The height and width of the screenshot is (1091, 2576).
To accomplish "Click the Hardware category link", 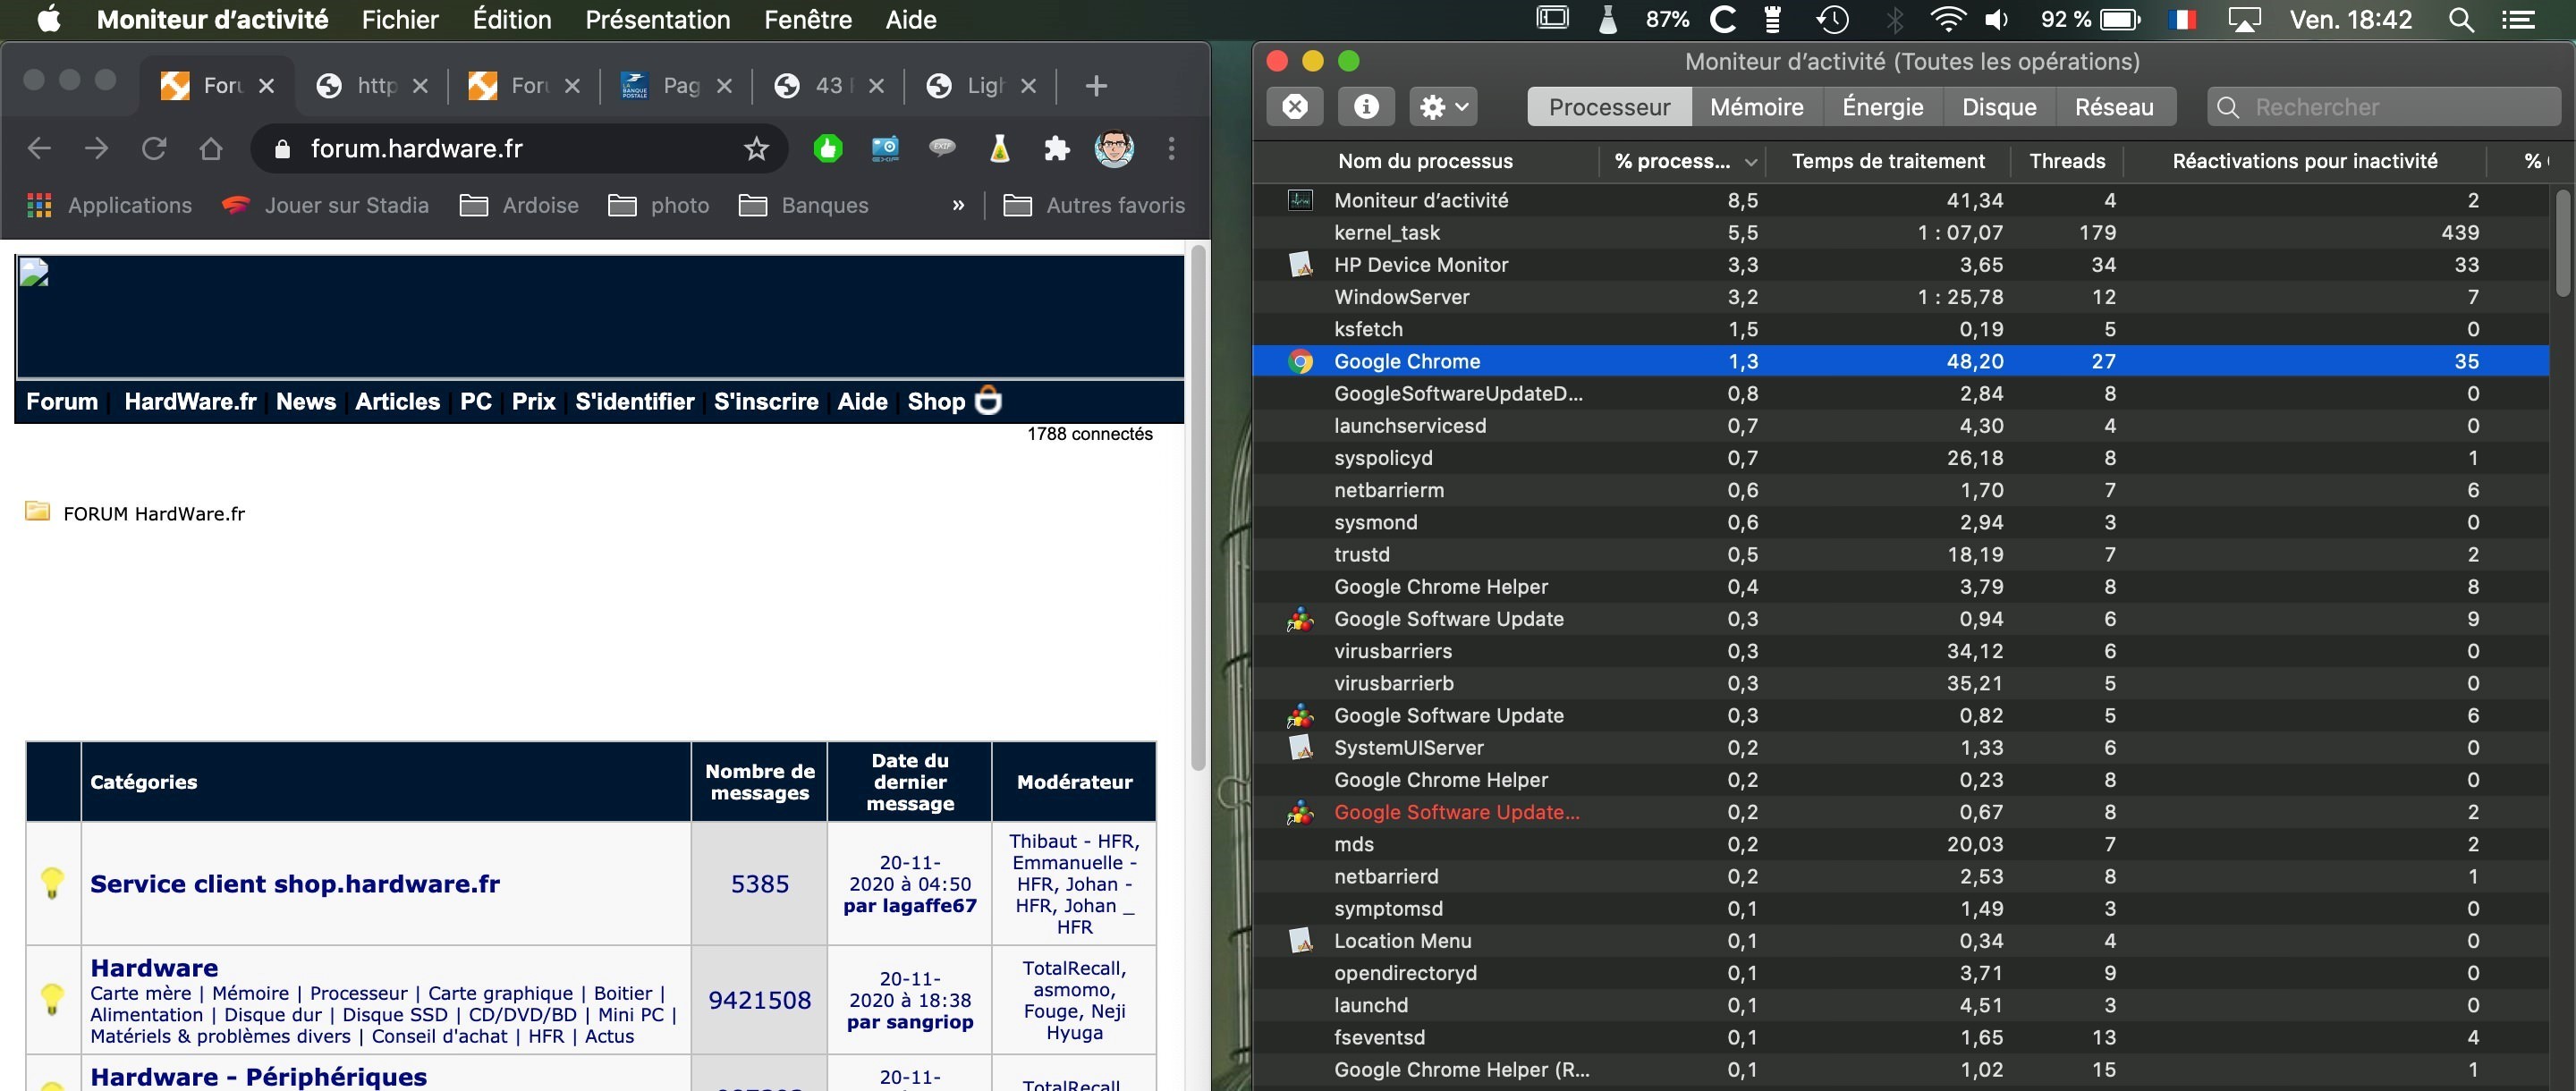I will pyautogui.click(x=154, y=968).
